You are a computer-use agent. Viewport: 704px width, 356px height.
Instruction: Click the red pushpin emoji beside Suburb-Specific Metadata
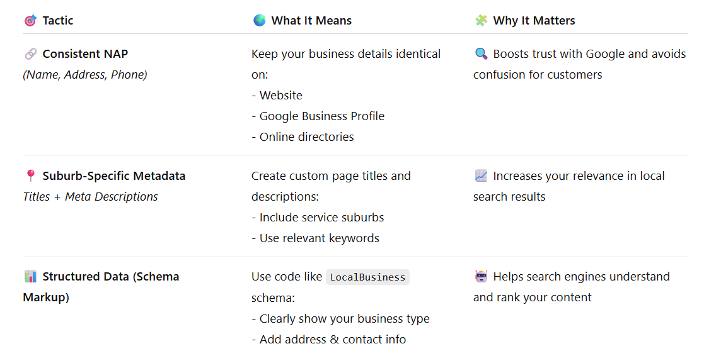point(30,176)
